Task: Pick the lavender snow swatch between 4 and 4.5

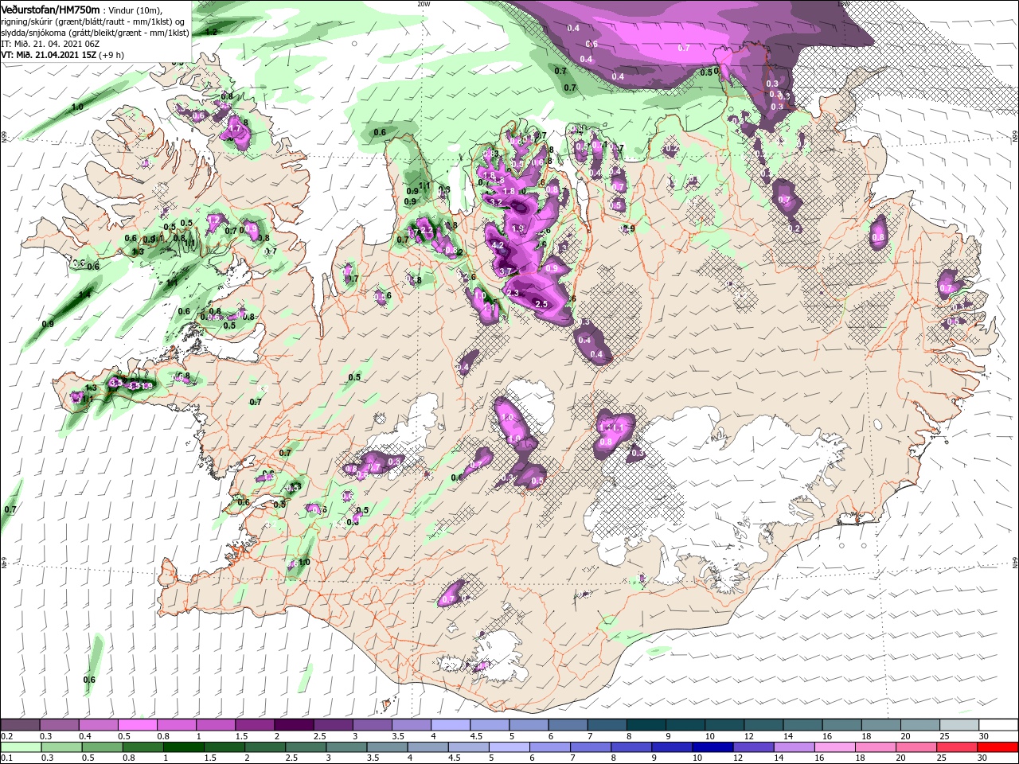Action: coord(450,725)
